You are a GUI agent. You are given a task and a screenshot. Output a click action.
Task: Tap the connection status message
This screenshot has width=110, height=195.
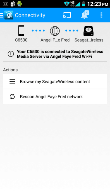tap(60, 54)
